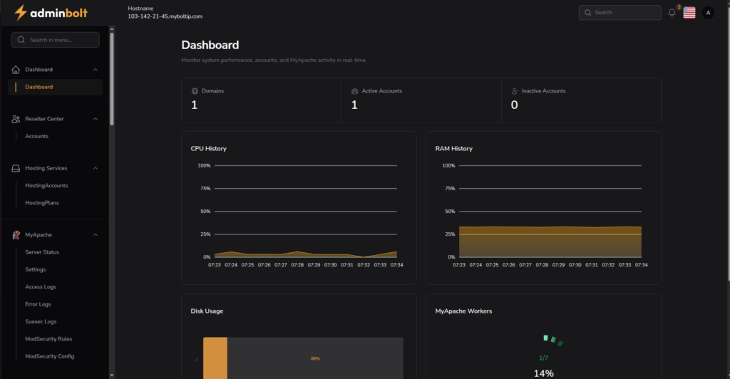730x379 pixels.
Task: Collapse the Hosting Services section chevron
Action: [x=96, y=168]
